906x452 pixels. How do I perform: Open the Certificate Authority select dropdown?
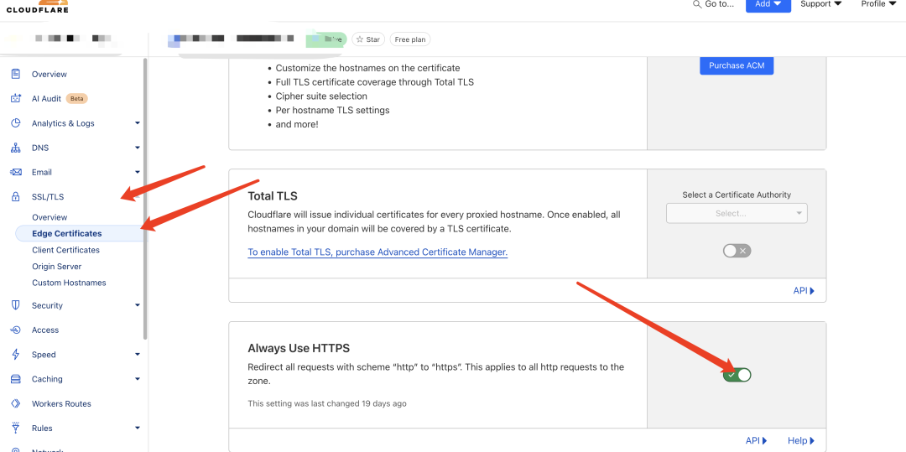[x=737, y=213]
